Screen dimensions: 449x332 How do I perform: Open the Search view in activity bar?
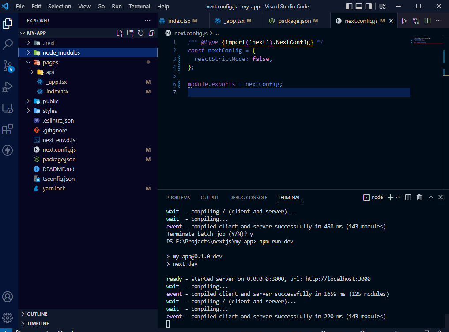coord(8,45)
